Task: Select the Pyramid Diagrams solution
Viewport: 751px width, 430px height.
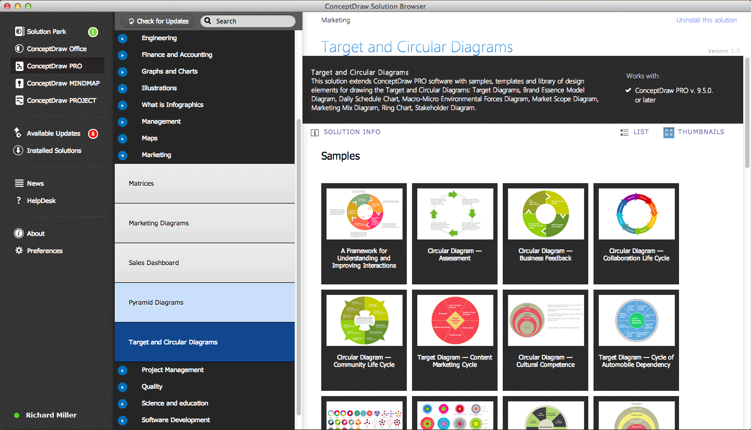Action: coord(204,303)
